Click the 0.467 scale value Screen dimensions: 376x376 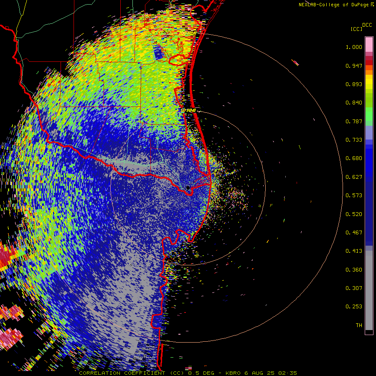pyautogui.click(x=354, y=233)
